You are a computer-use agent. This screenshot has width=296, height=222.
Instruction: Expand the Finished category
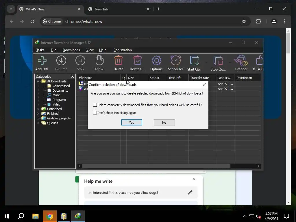click(x=38, y=114)
